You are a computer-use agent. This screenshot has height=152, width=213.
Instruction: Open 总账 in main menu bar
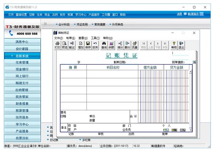click(32, 15)
